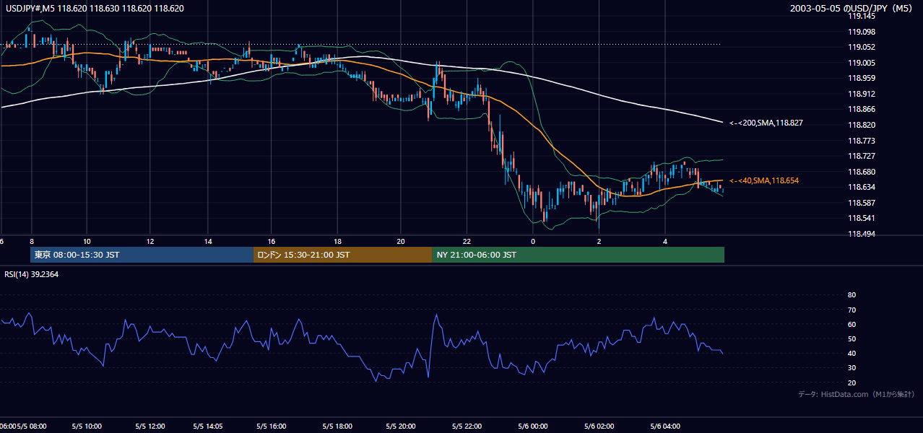Select the NY 21:00-06:00 JST session bar
Image resolution: width=923 pixels, height=433 pixels.
tap(578, 255)
